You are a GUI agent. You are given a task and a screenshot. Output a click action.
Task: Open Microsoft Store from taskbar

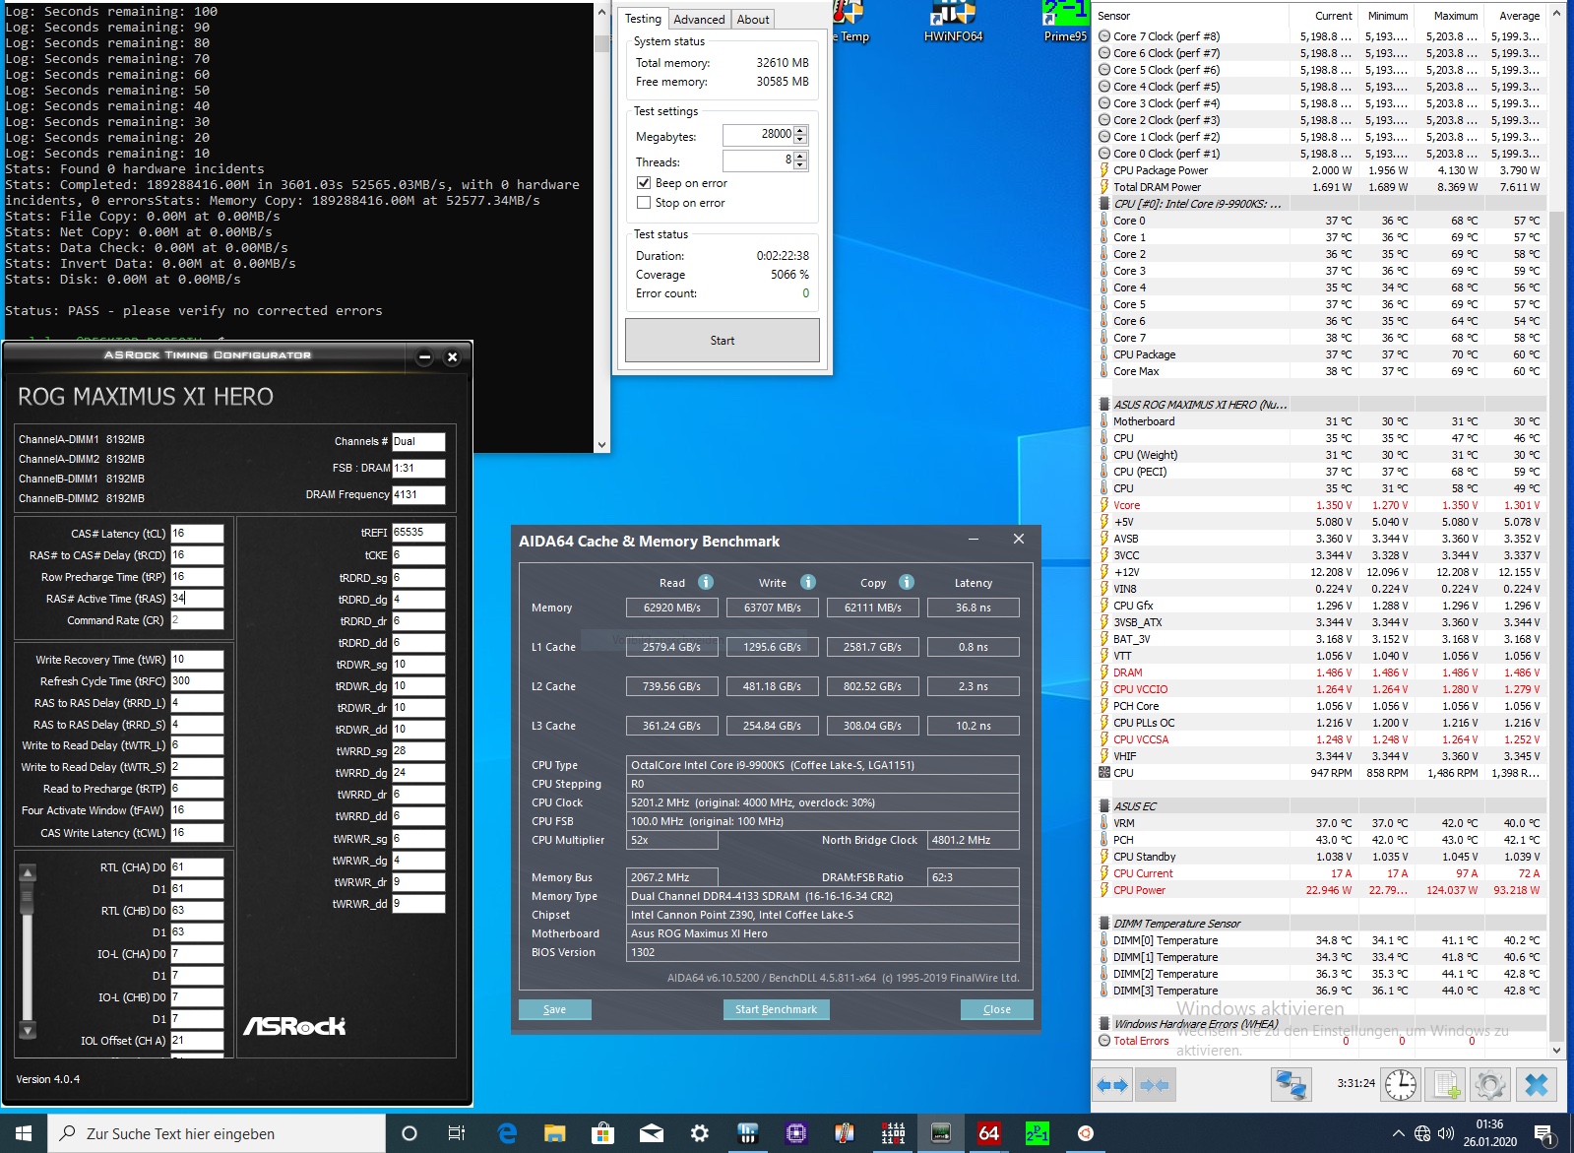tap(603, 1133)
